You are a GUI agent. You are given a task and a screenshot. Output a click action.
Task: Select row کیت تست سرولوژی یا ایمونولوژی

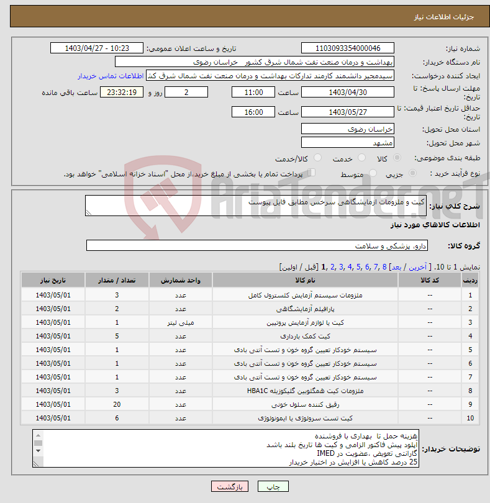click(x=250, y=418)
